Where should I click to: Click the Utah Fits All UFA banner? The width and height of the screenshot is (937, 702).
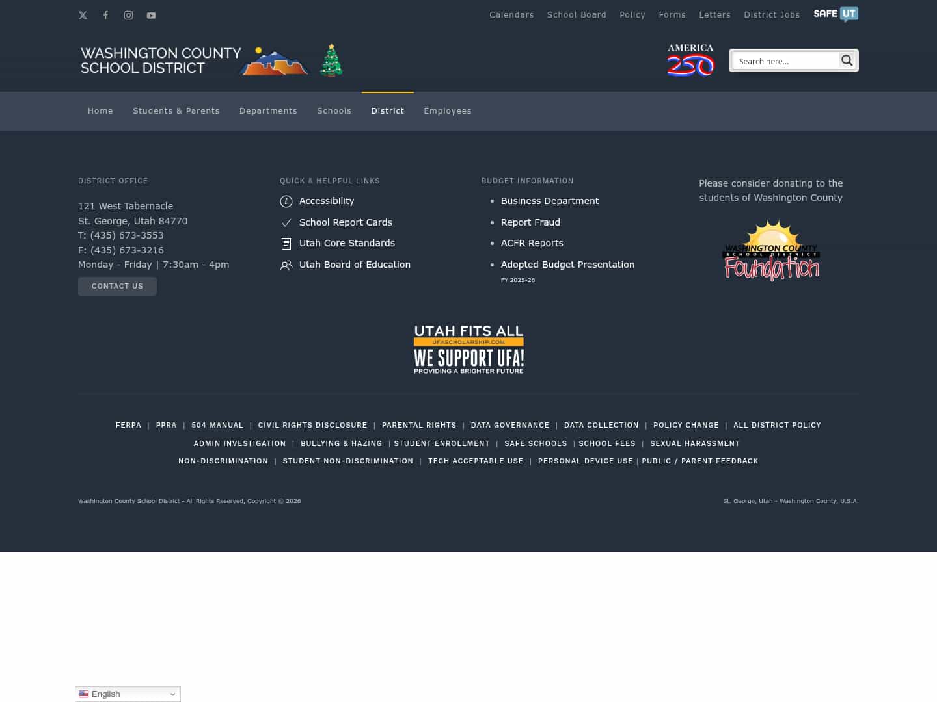(468, 349)
